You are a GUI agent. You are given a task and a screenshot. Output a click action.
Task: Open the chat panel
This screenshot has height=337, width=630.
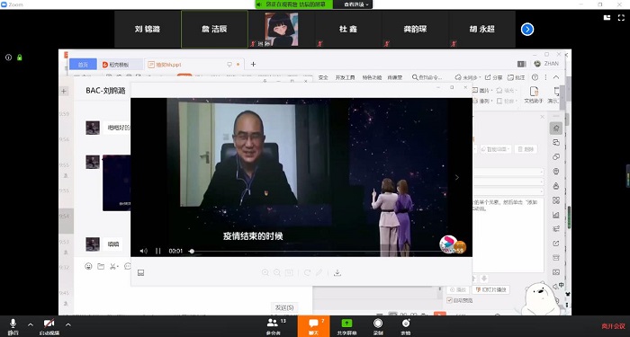pyautogui.click(x=313, y=326)
